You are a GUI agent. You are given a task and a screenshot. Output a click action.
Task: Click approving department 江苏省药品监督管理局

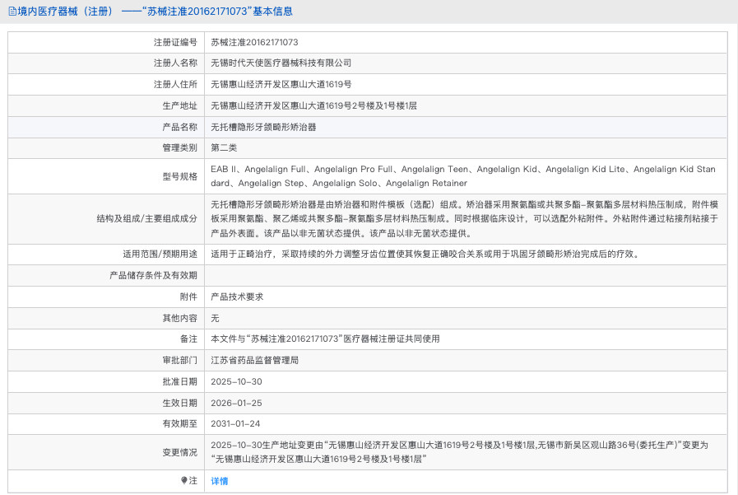254,360
